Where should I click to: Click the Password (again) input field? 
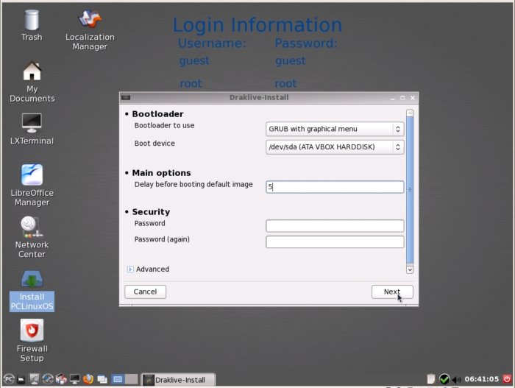(x=335, y=241)
